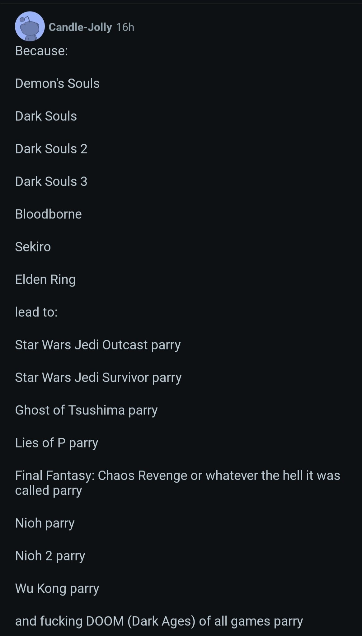Click the "Elden Ring" text line
Image resolution: width=362 pixels, height=636 pixels.
(45, 279)
